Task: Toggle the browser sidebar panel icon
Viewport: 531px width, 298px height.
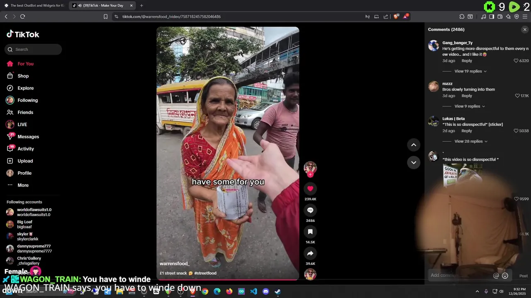Action: (x=492, y=17)
